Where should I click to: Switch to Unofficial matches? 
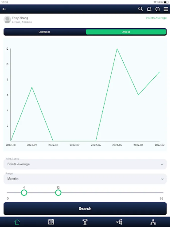coord(44,32)
